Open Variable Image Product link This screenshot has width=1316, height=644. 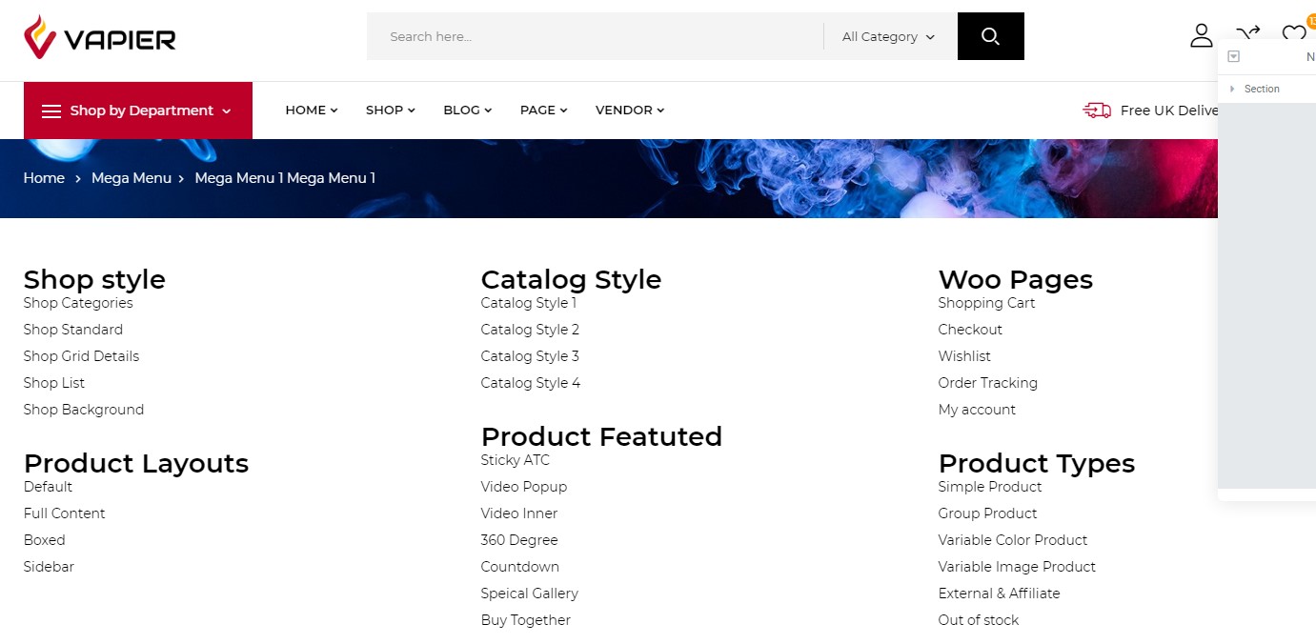click(x=1017, y=567)
